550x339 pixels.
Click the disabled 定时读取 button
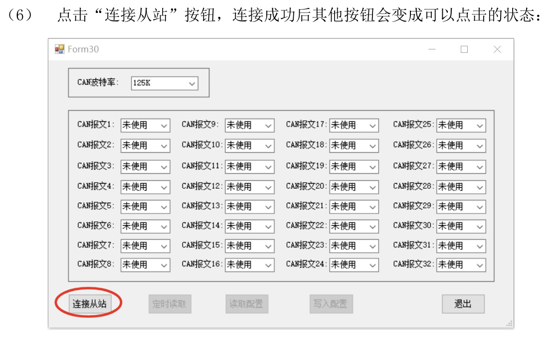(169, 304)
